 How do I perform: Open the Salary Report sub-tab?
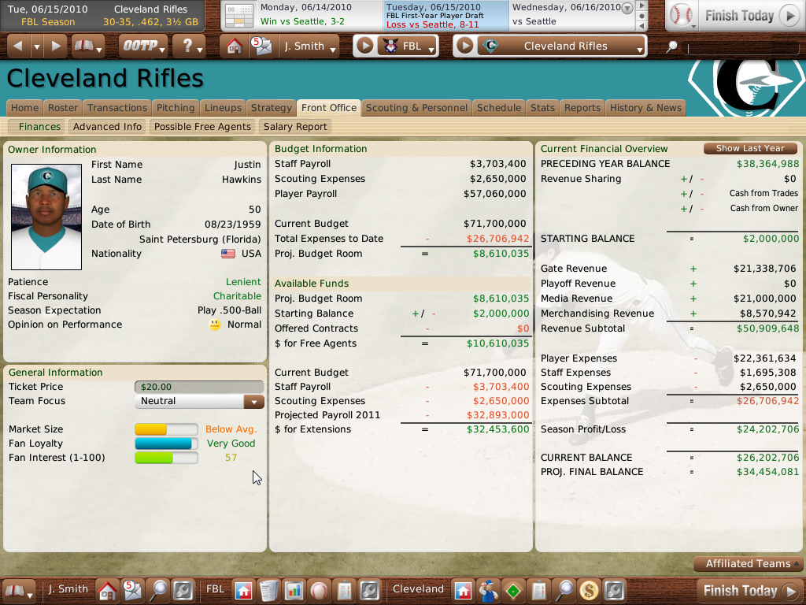[295, 127]
